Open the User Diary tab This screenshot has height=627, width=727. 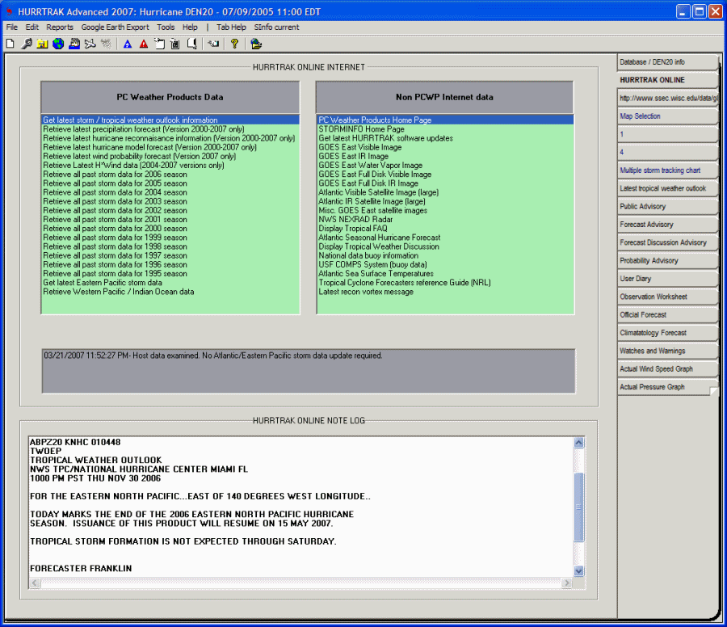(x=667, y=280)
